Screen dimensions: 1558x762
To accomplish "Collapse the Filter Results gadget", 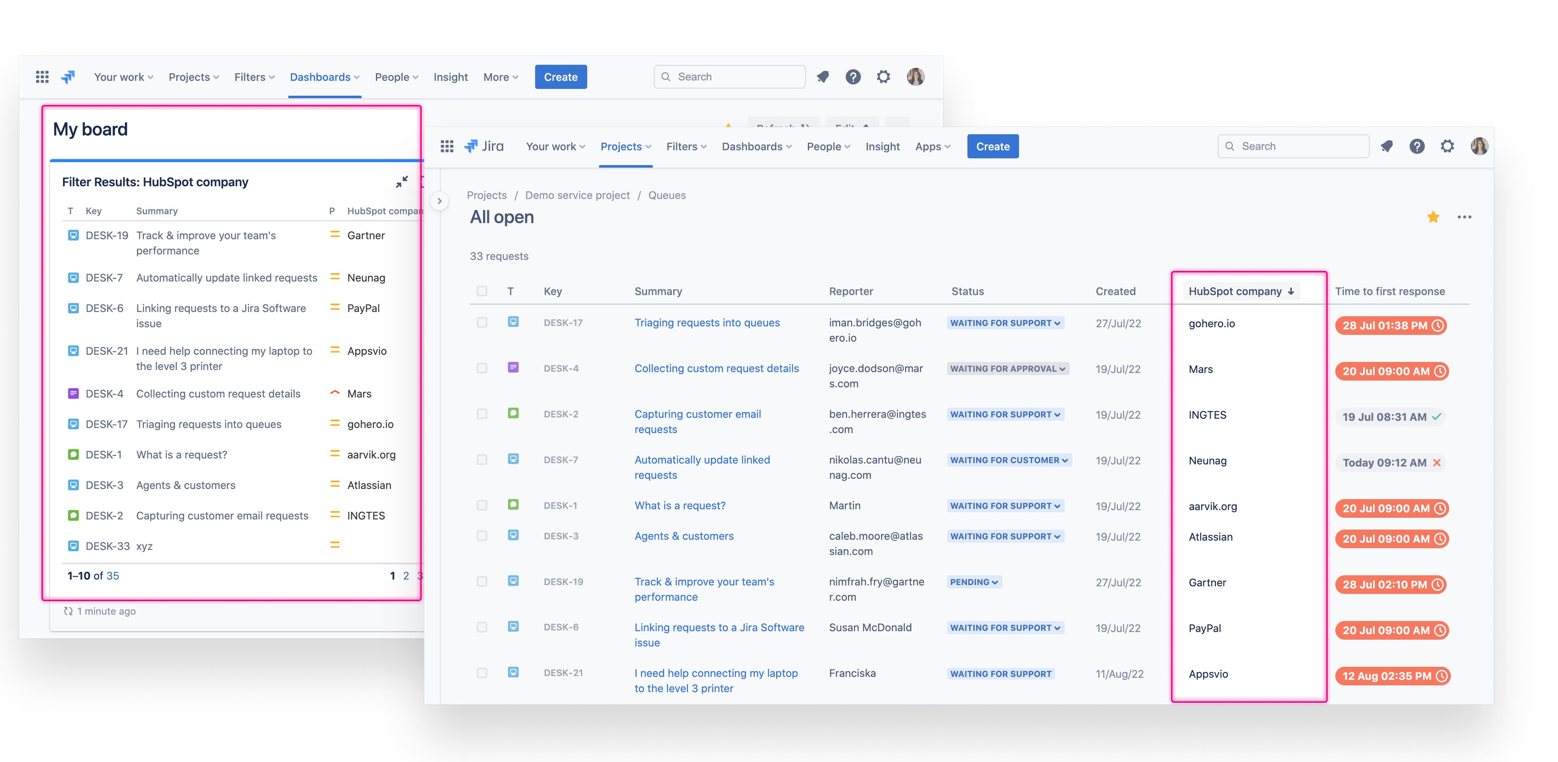I will click(402, 181).
